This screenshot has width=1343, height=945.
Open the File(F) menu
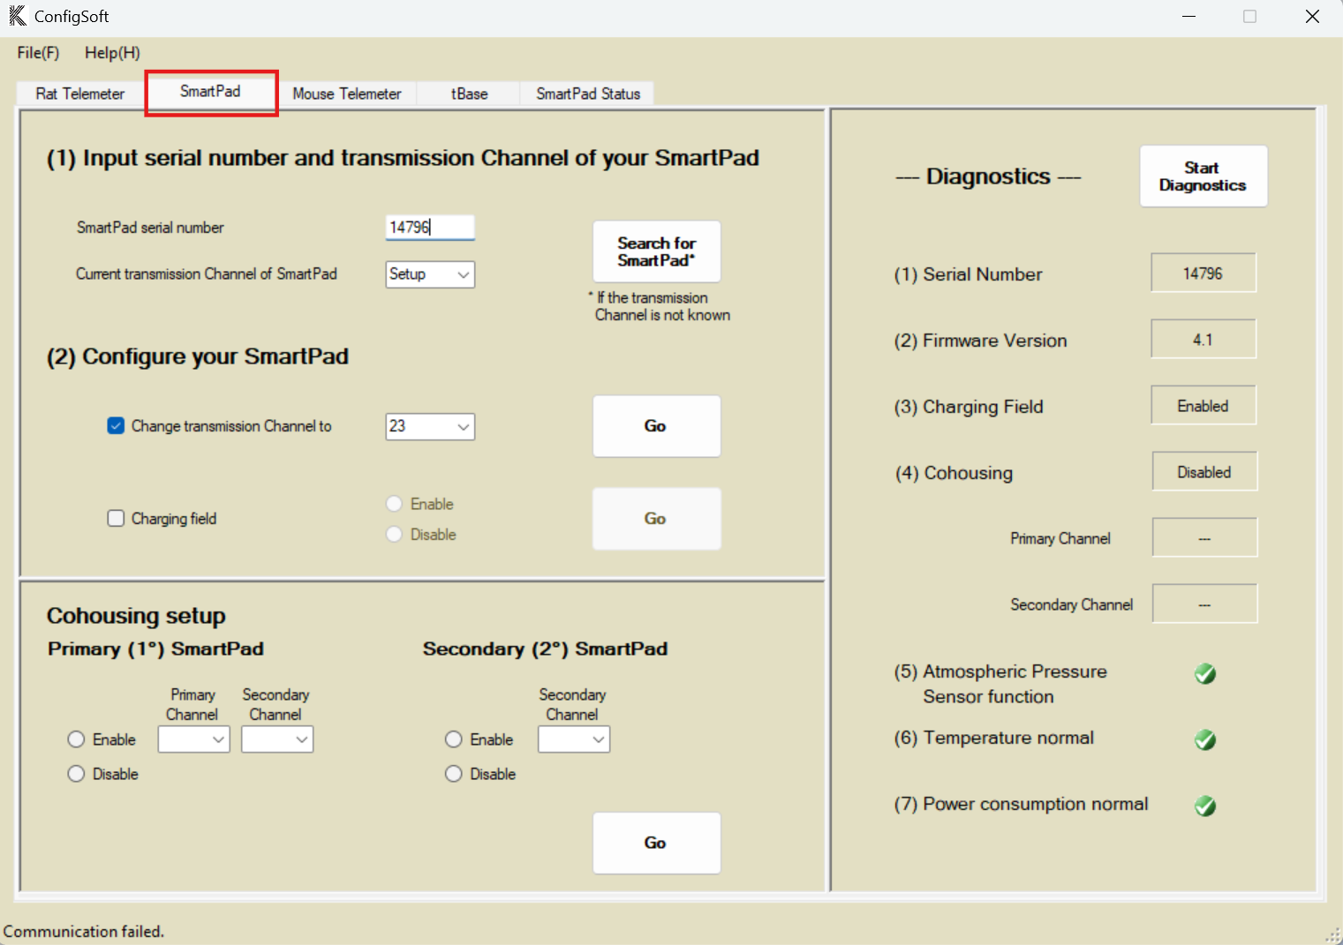38,53
